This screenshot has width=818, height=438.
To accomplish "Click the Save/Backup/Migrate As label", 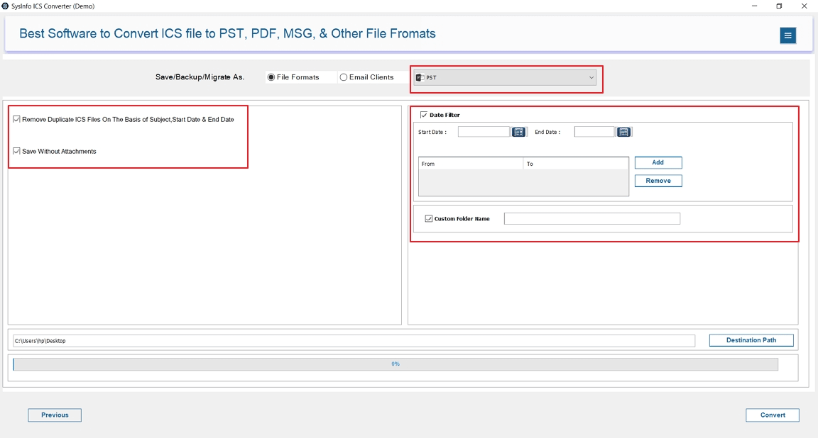I will point(200,77).
